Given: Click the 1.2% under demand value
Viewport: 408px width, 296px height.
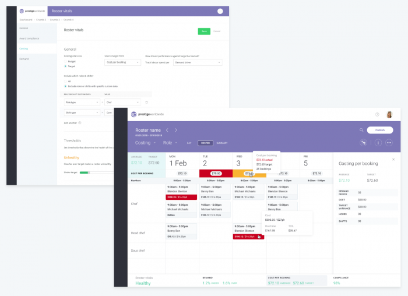Looking at the screenshot, I should click(210, 283).
